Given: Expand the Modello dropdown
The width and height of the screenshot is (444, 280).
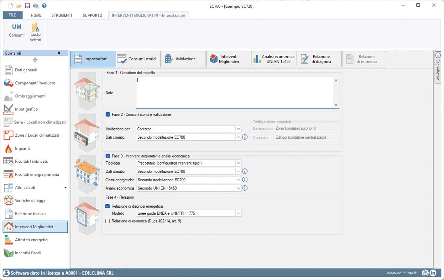Looking at the screenshot, I should pyautogui.click(x=238, y=213).
